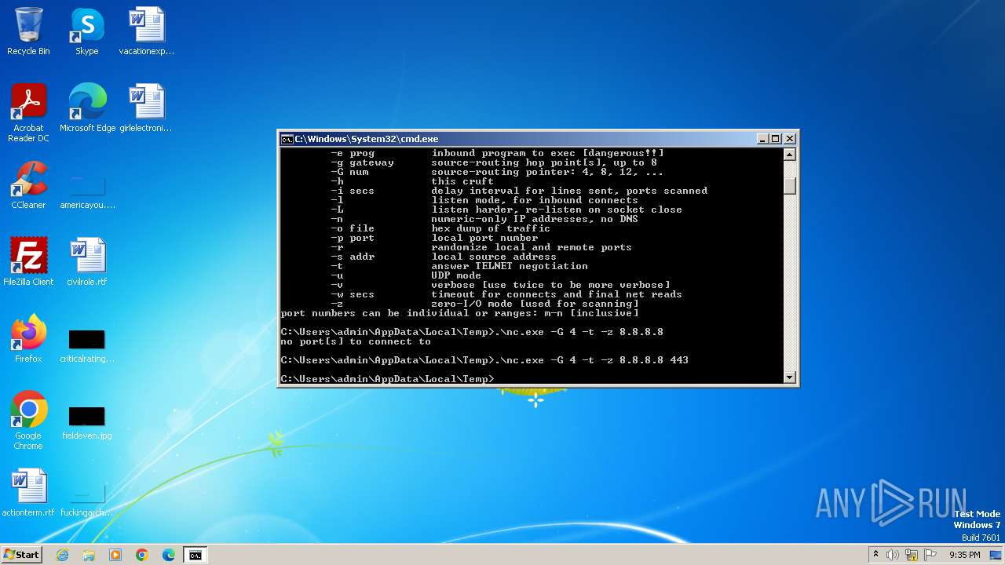The image size is (1005, 565).
Task: Open Acrobat Reader DC shortcut
Action: pos(28,113)
